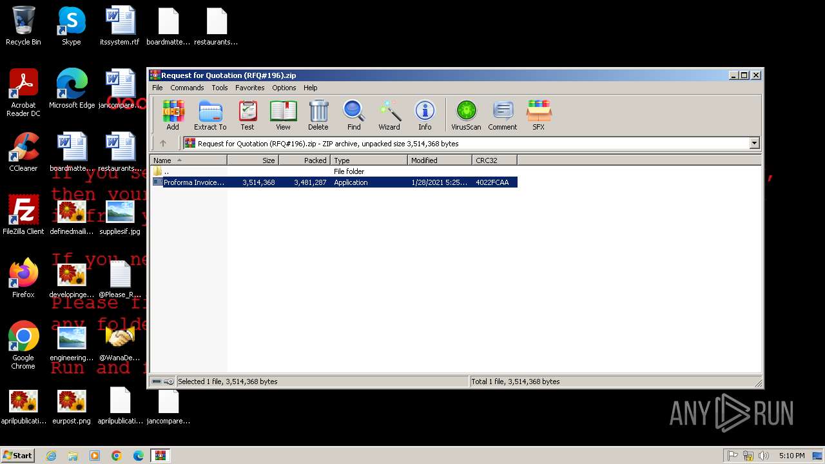Open CCleaner desktop shortcut
This screenshot has height=464, width=825.
(23, 153)
